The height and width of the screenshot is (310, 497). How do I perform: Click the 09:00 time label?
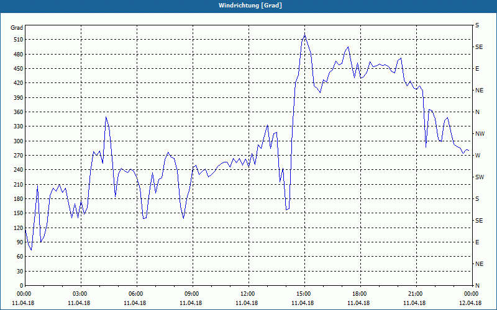(193, 294)
